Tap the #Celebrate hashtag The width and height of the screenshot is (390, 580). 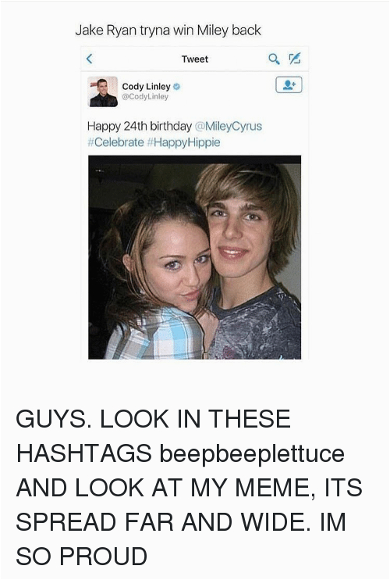(x=116, y=142)
